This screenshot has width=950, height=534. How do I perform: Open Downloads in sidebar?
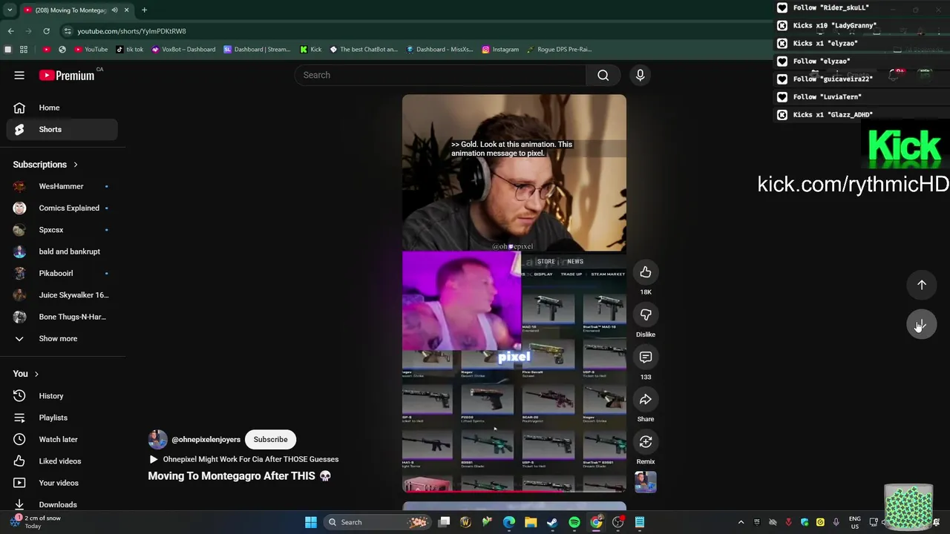click(x=62, y=504)
